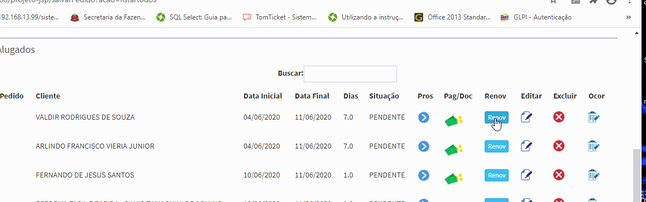Open occurrence icon for Fernando de Jesus Santos
Image resolution: width=646 pixels, height=202 pixels.
[594, 175]
